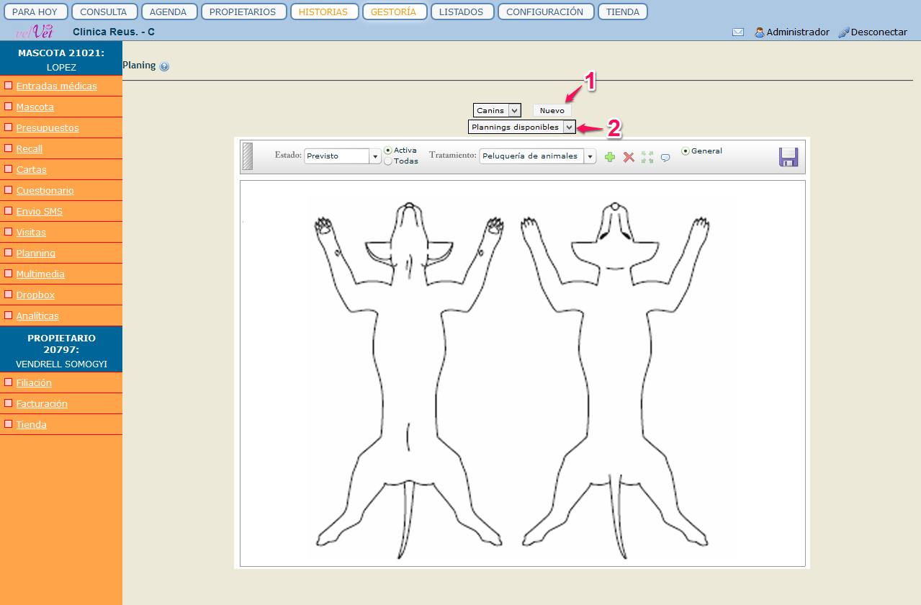Select the Activa radio button
Viewport: 921px width, 605px height.
388,151
